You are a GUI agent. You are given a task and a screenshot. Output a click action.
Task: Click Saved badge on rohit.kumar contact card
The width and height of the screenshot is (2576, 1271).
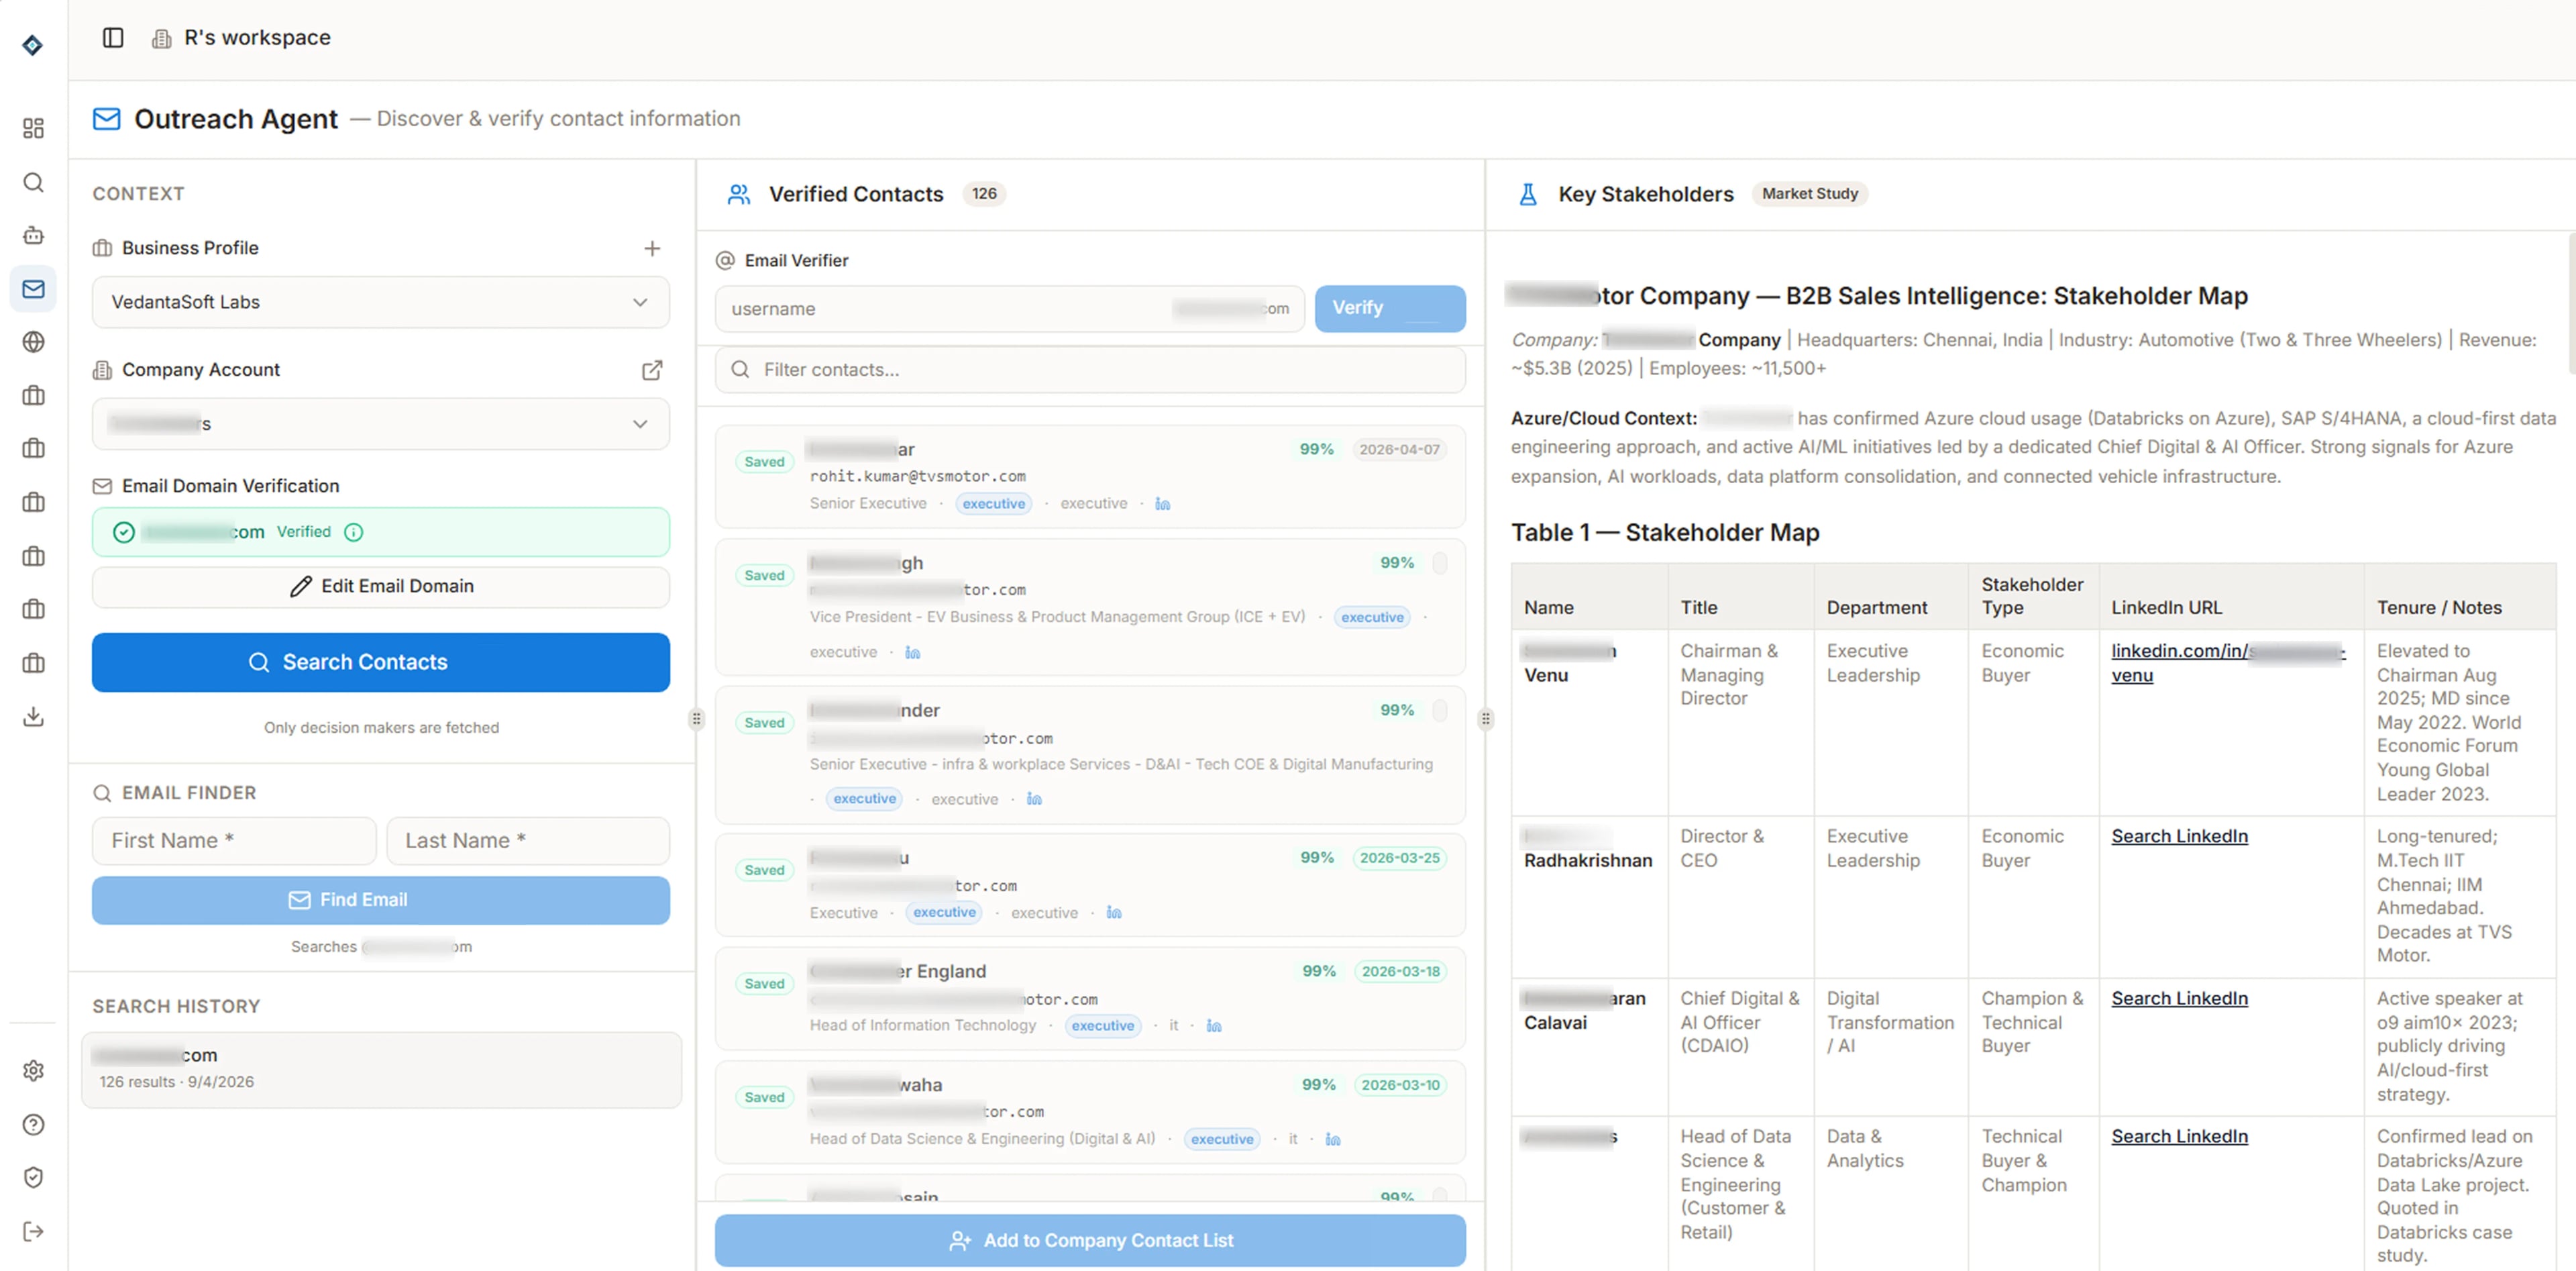tap(764, 462)
